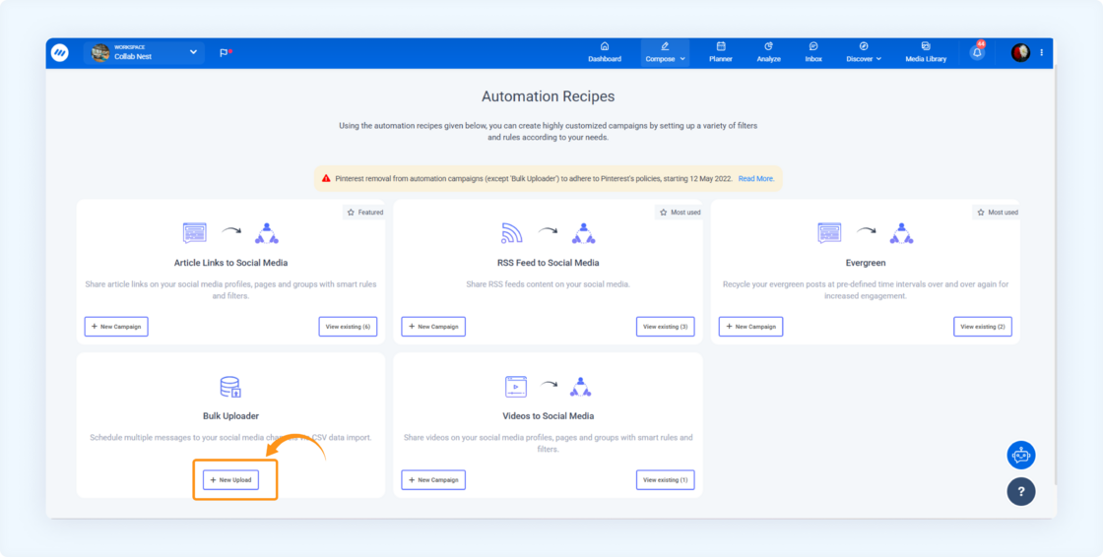Click the RSS feed icon
The width and height of the screenshot is (1103, 557).
pos(511,233)
